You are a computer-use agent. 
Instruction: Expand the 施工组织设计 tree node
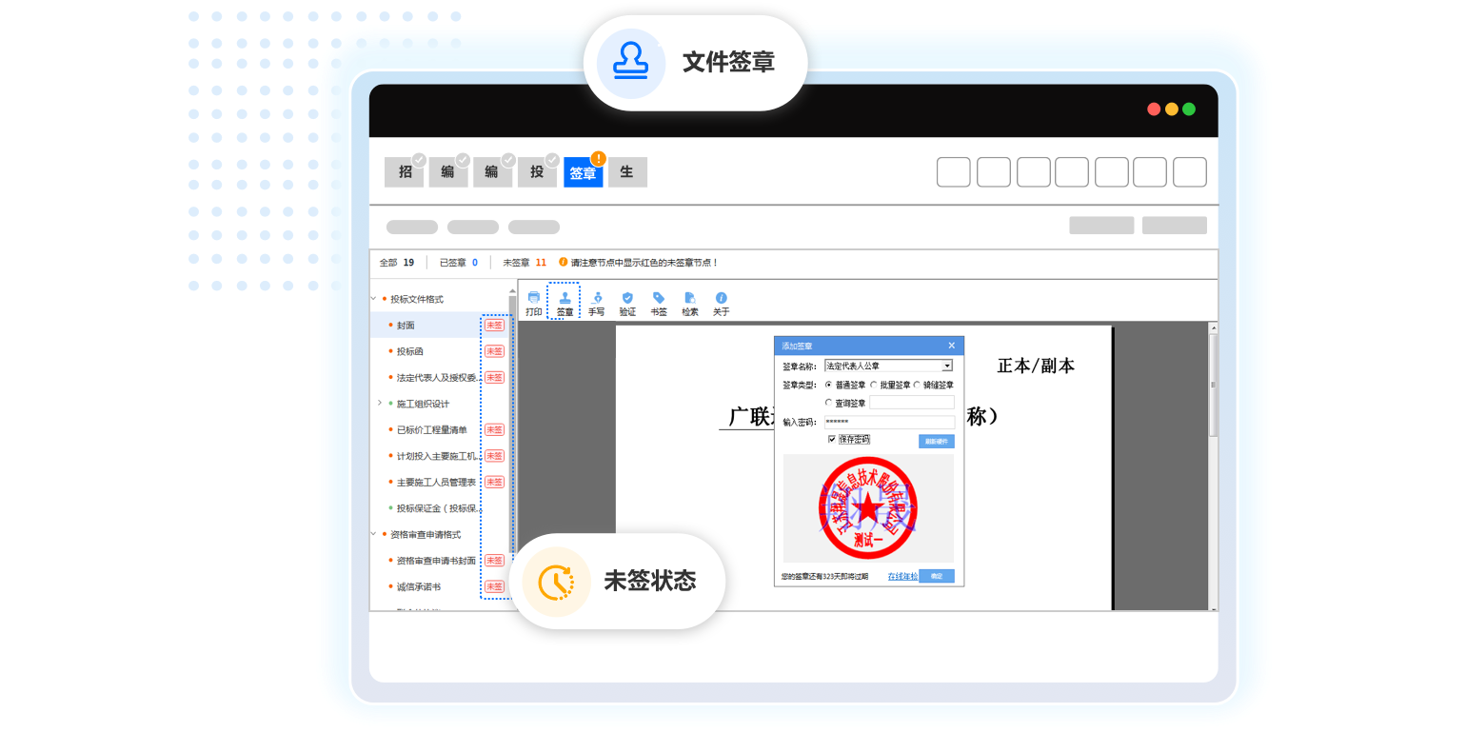point(380,404)
